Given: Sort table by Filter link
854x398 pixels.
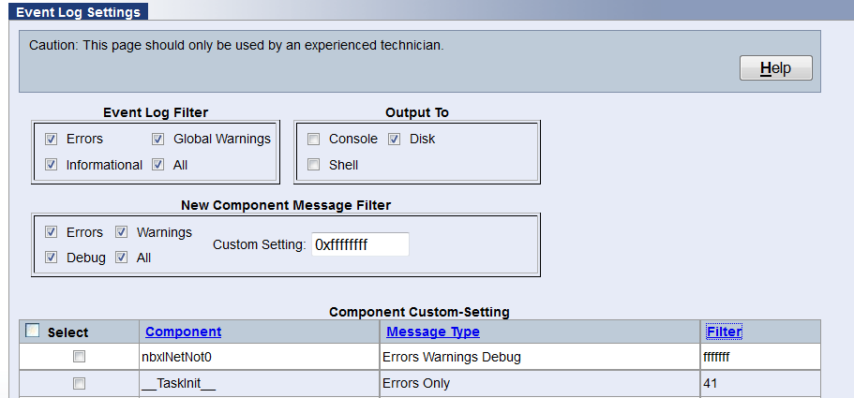Looking at the screenshot, I should [724, 332].
